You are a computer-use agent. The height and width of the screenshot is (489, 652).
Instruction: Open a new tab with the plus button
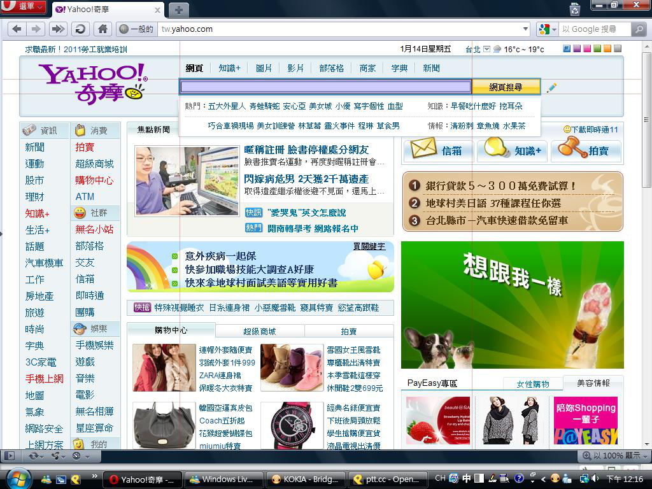coord(178,10)
